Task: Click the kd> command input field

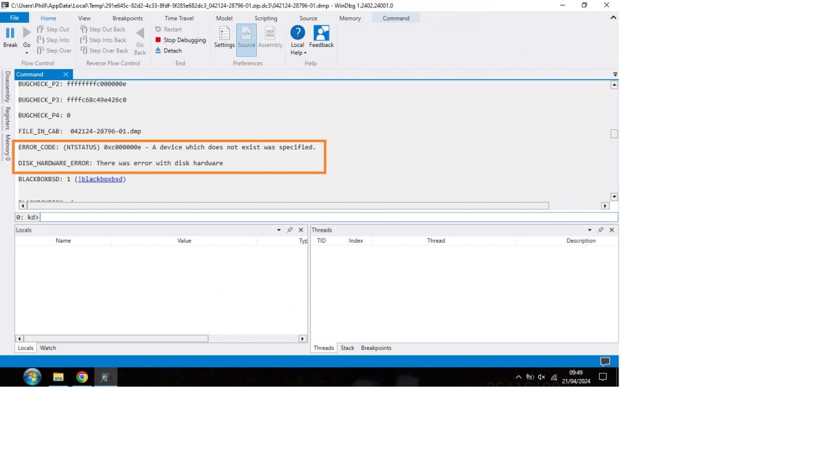Action: coord(329,217)
